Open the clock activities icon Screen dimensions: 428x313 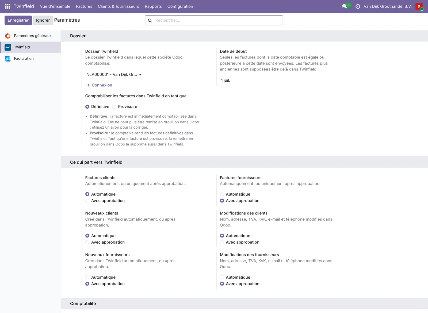[x=358, y=6]
